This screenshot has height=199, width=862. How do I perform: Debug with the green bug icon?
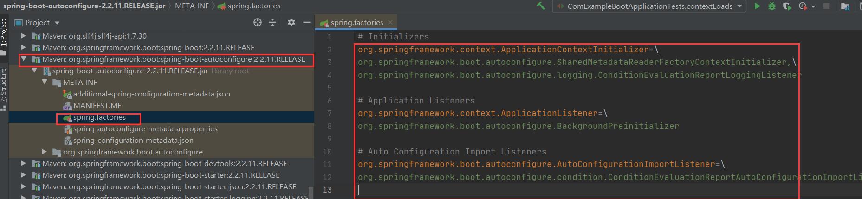pyautogui.click(x=772, y=6)
